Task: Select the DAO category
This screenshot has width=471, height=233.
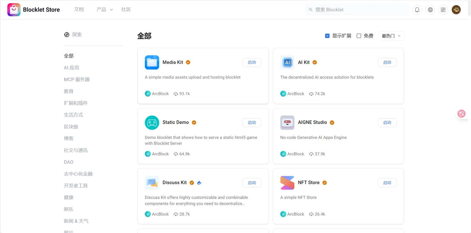Action: [x=69, y=162]
